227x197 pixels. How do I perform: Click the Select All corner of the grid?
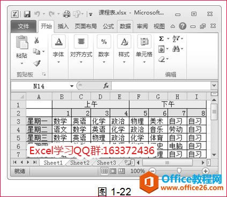[19, 96]
